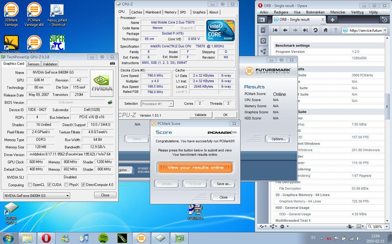Click View your results online button
Viewport: 392px width, 244px height.
195,167
